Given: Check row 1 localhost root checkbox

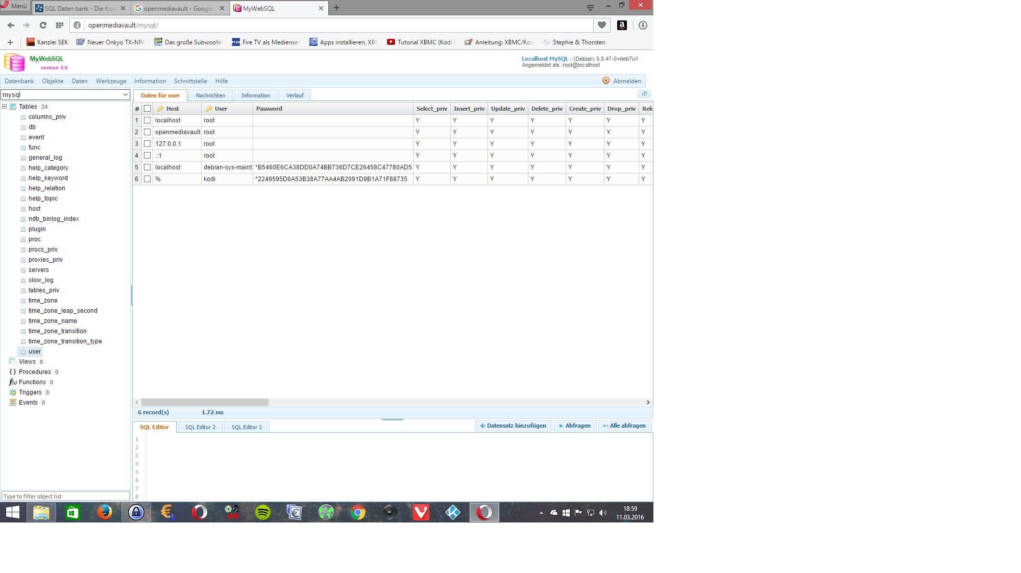Looking at the screenshot, I should pos(148,120).
